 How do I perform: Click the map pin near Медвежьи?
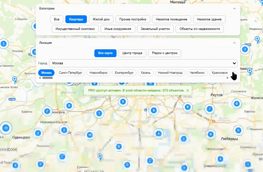coord(257,40)
